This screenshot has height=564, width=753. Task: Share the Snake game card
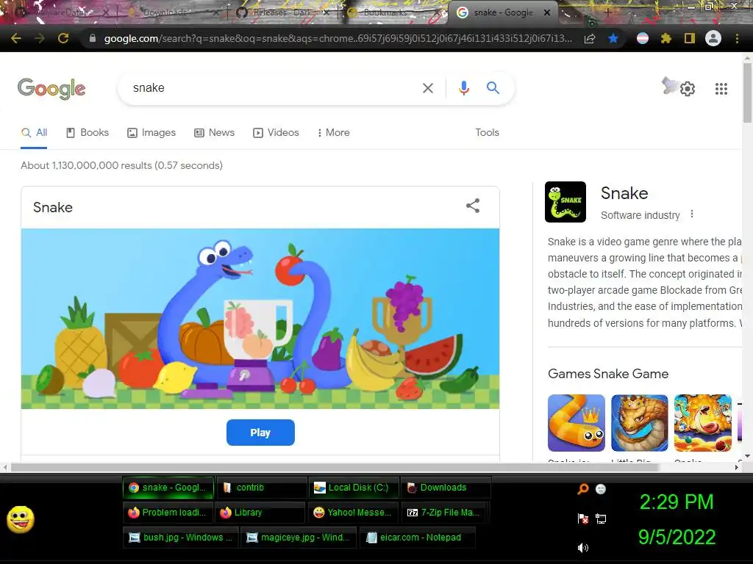click(473, 206)
